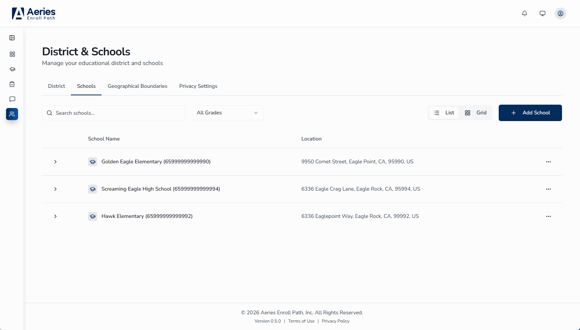Open the notifications bell

click(525, 13)
